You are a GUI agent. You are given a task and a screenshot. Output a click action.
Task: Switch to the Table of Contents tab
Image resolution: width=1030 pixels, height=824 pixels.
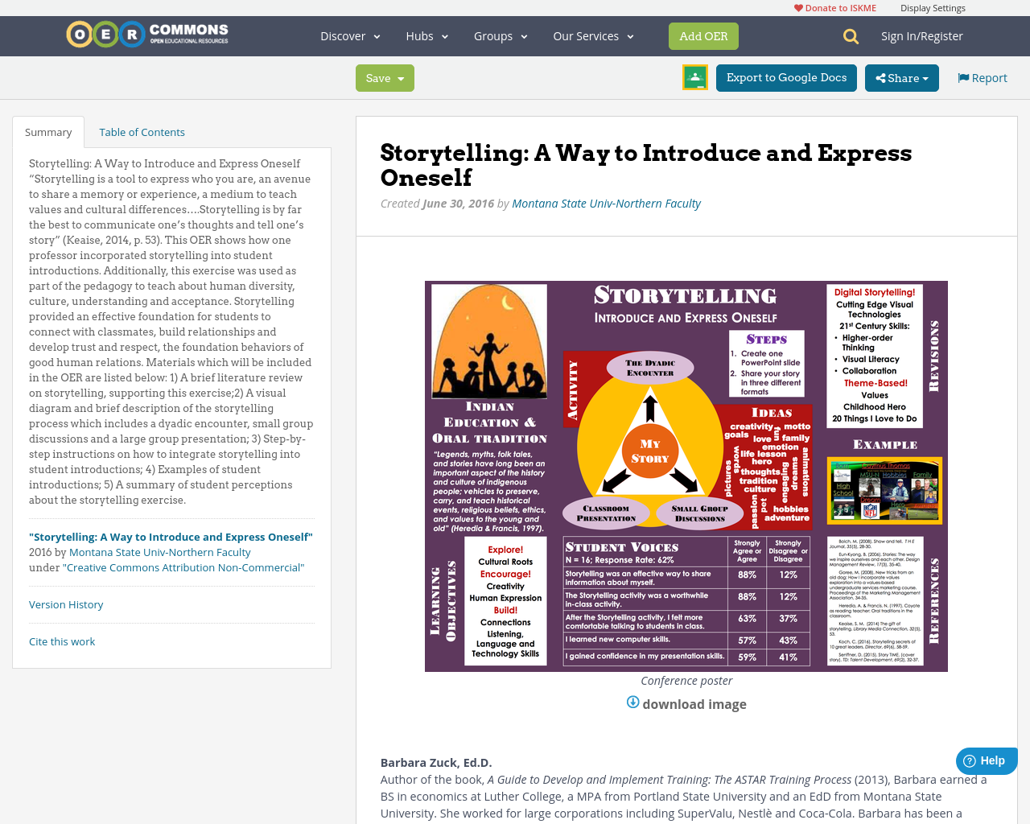[141, 130]
